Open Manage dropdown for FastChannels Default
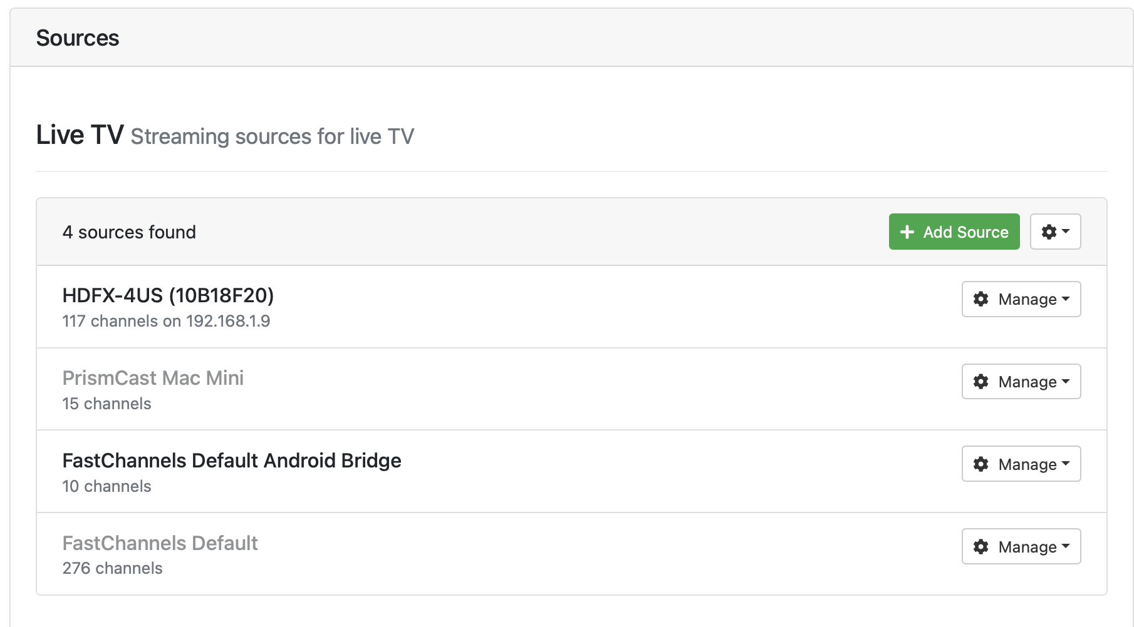1134x627 pixels. 1021,546
